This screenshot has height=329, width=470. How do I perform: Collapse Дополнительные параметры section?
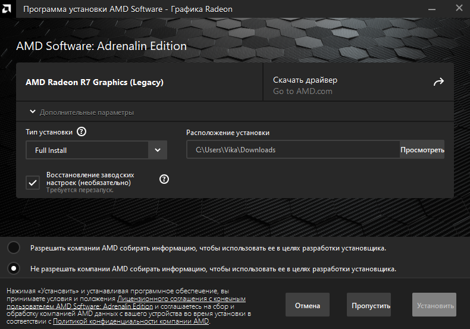(82, 112)
